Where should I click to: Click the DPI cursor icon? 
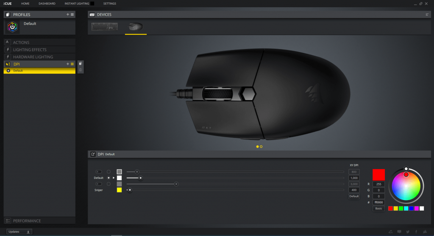click(8, 64)
